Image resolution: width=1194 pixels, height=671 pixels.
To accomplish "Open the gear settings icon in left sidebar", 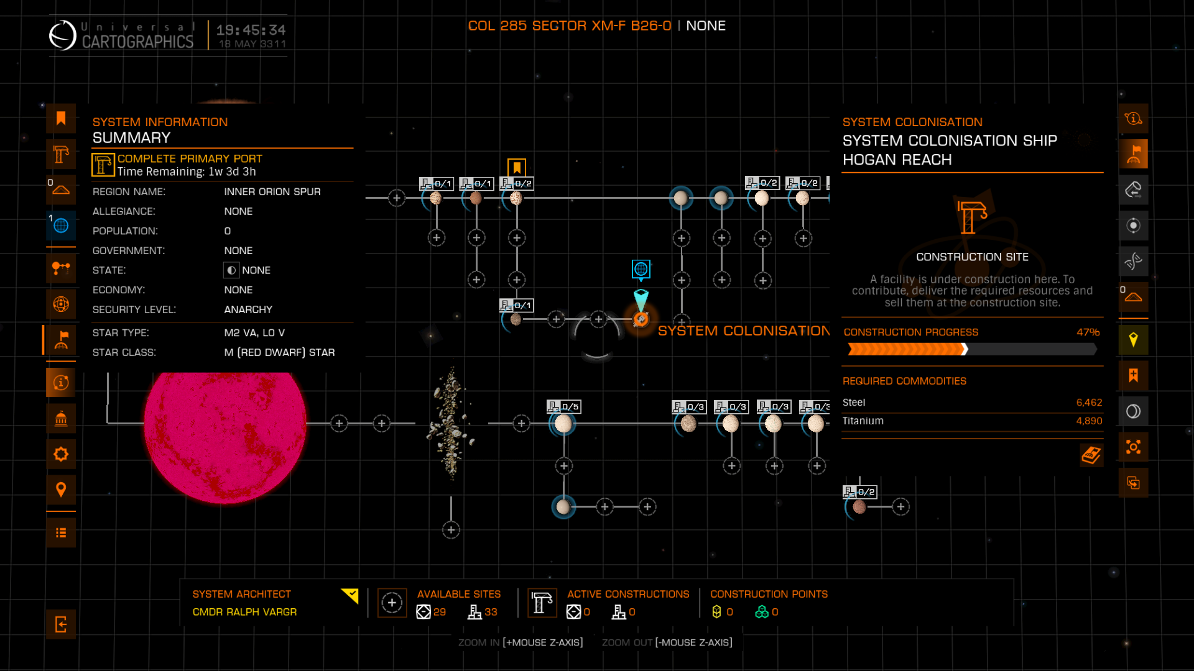I will (61, 454).
